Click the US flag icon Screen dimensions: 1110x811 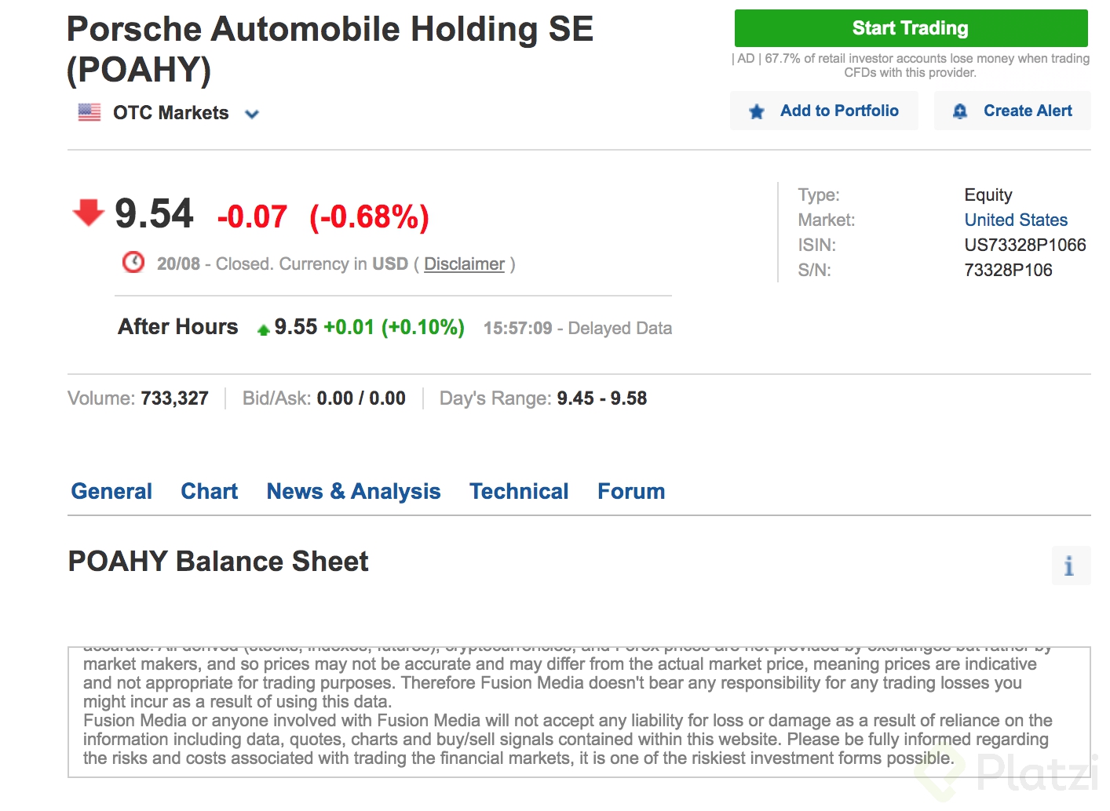[89, 113]
